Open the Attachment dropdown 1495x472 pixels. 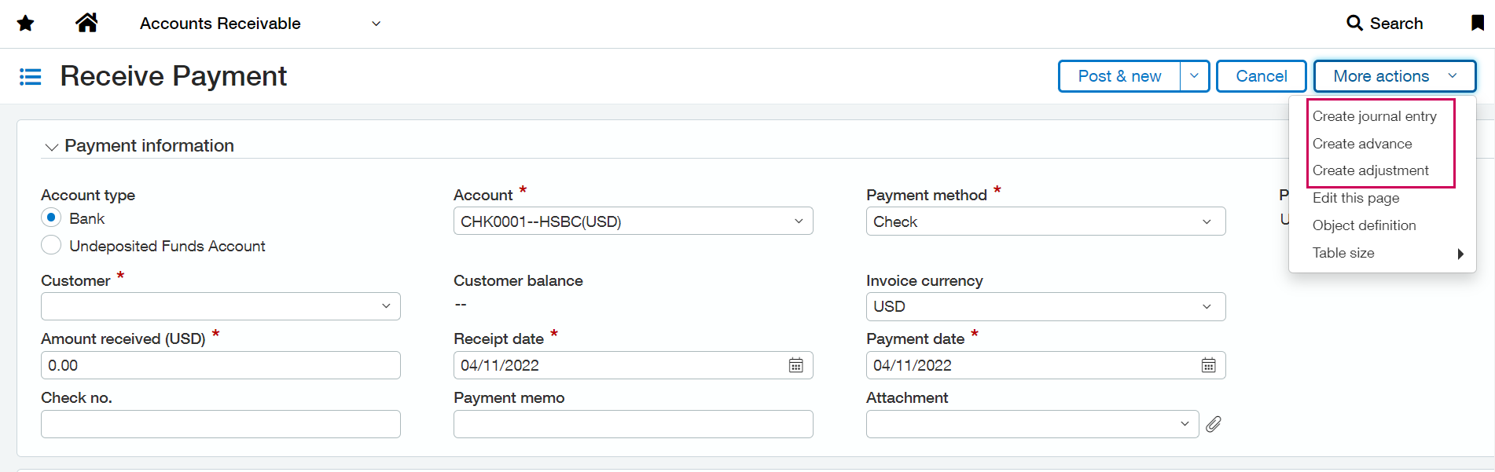point(1032,424)
